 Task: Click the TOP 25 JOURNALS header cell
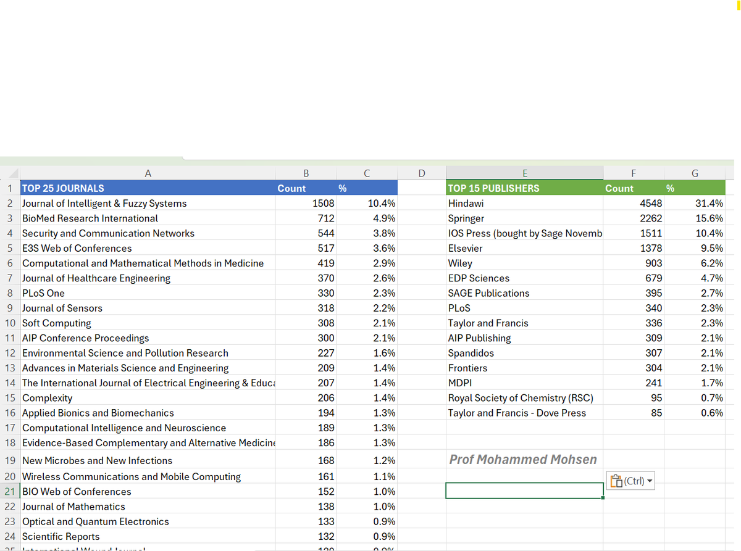148,188
